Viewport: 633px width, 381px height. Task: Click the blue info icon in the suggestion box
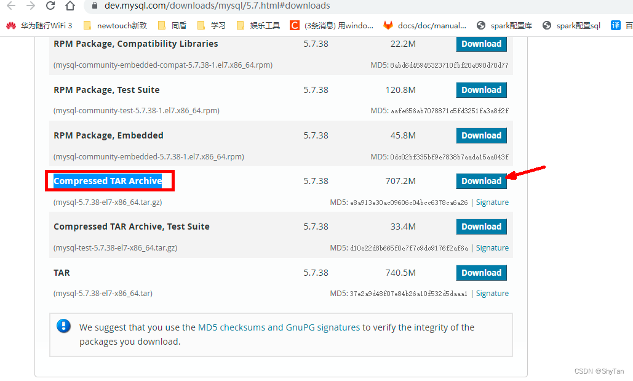(64, 326)
